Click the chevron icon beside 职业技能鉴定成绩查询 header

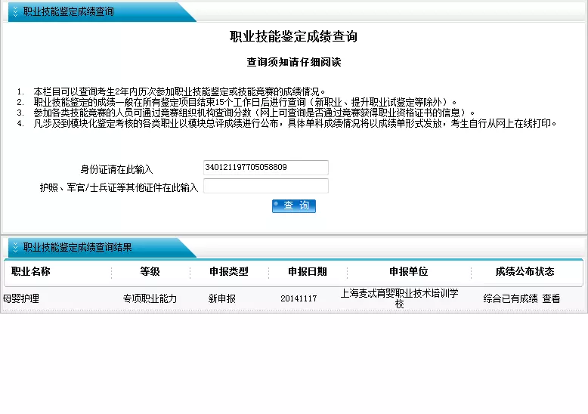pos(15,11)
